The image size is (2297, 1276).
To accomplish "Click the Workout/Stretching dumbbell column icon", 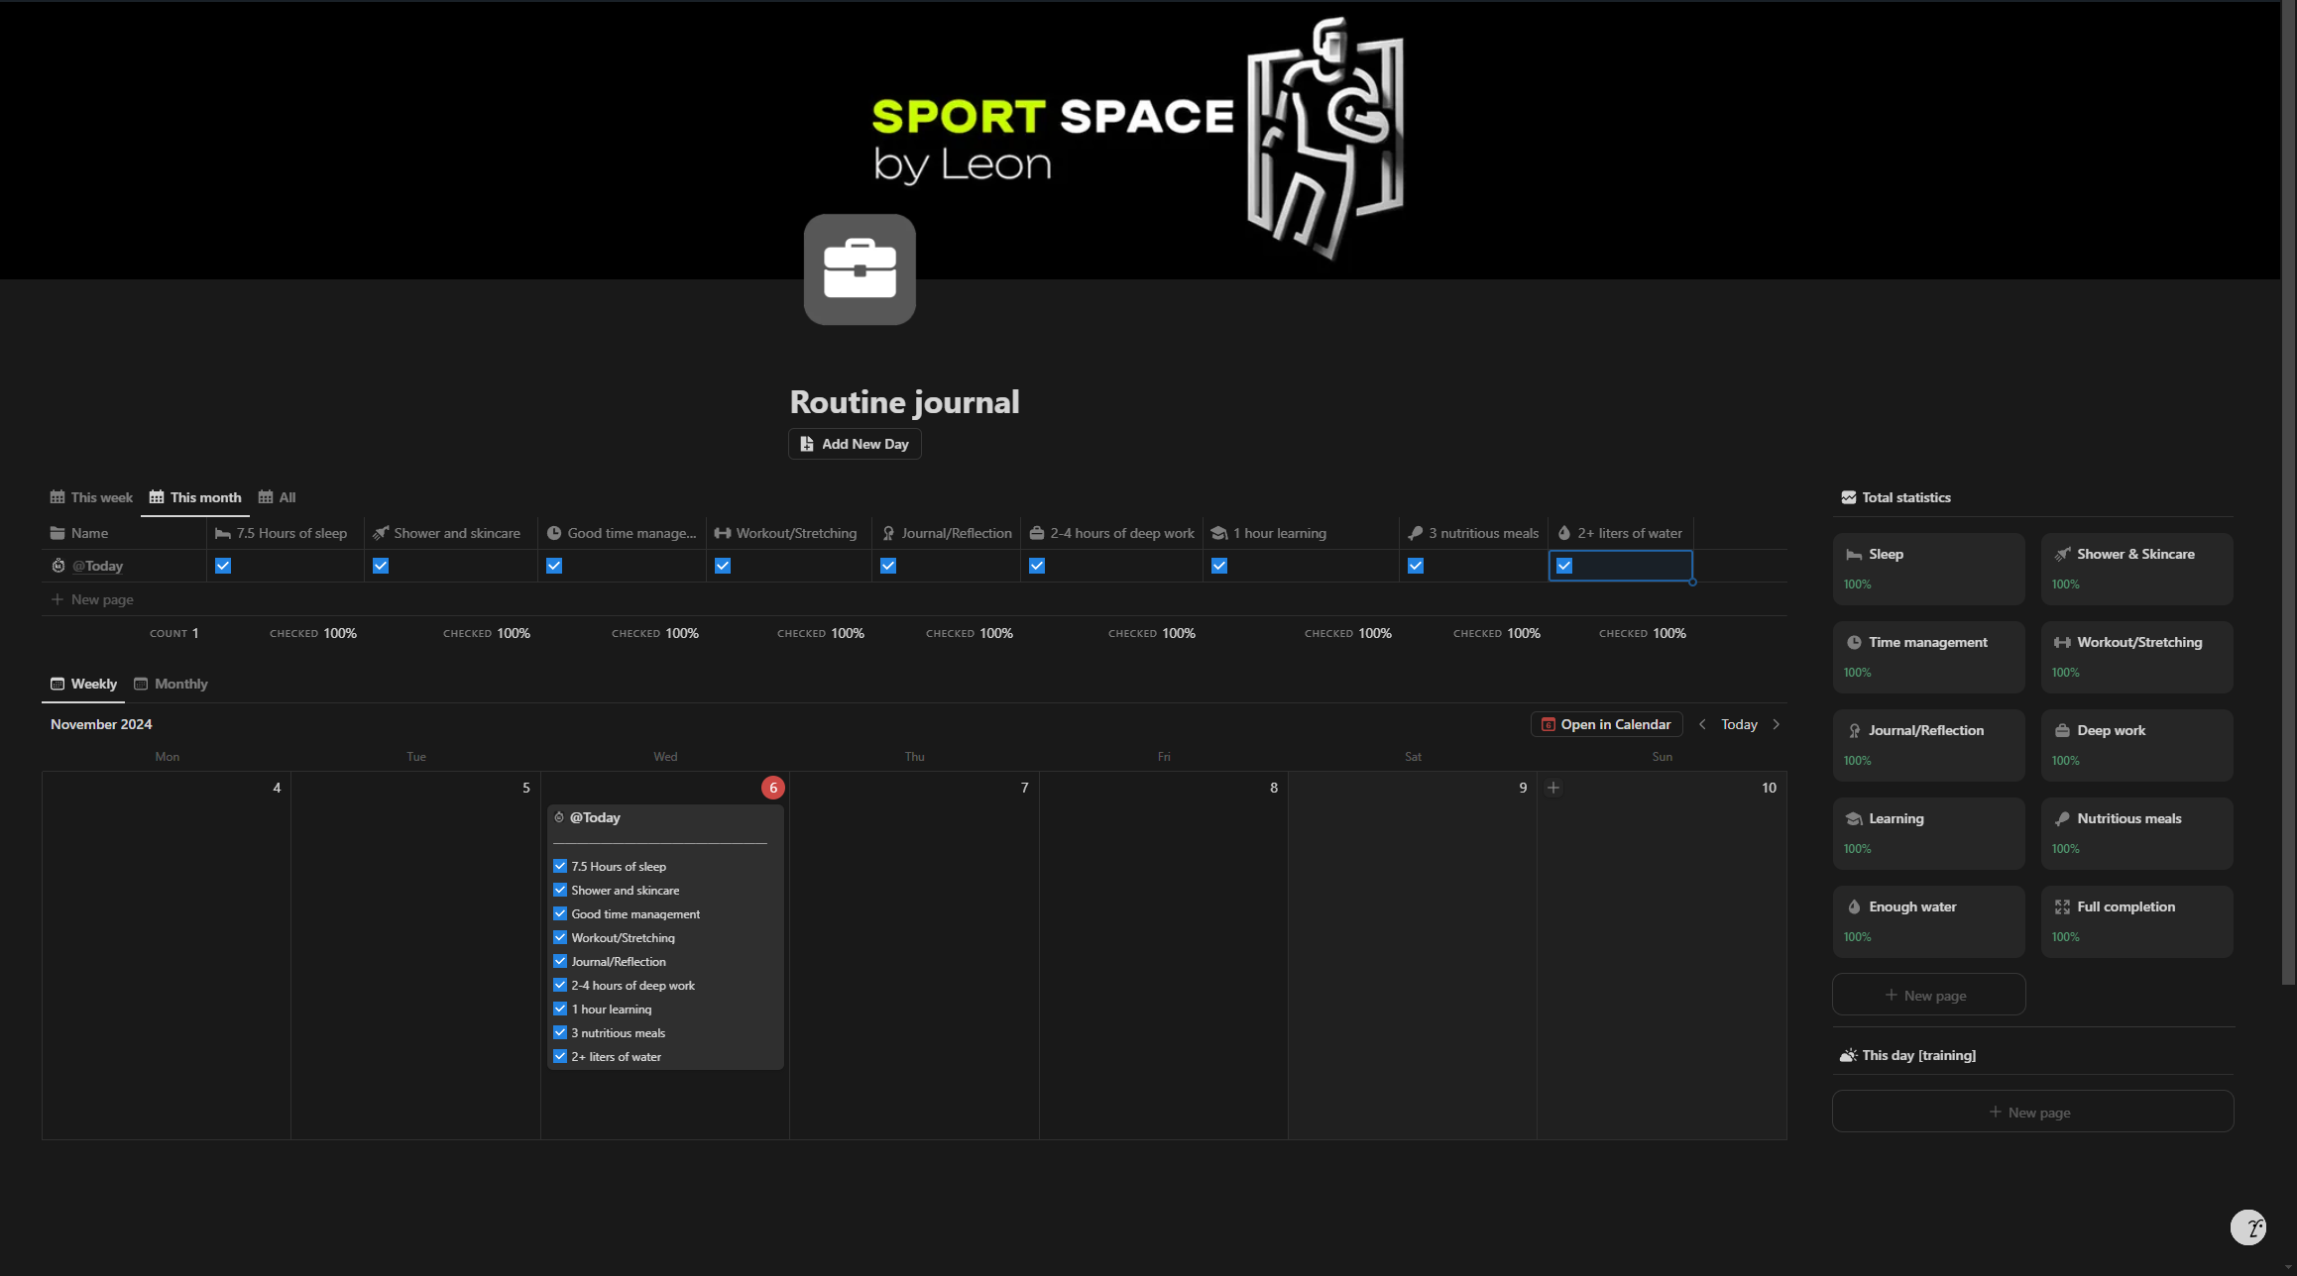I will (722, 533).
